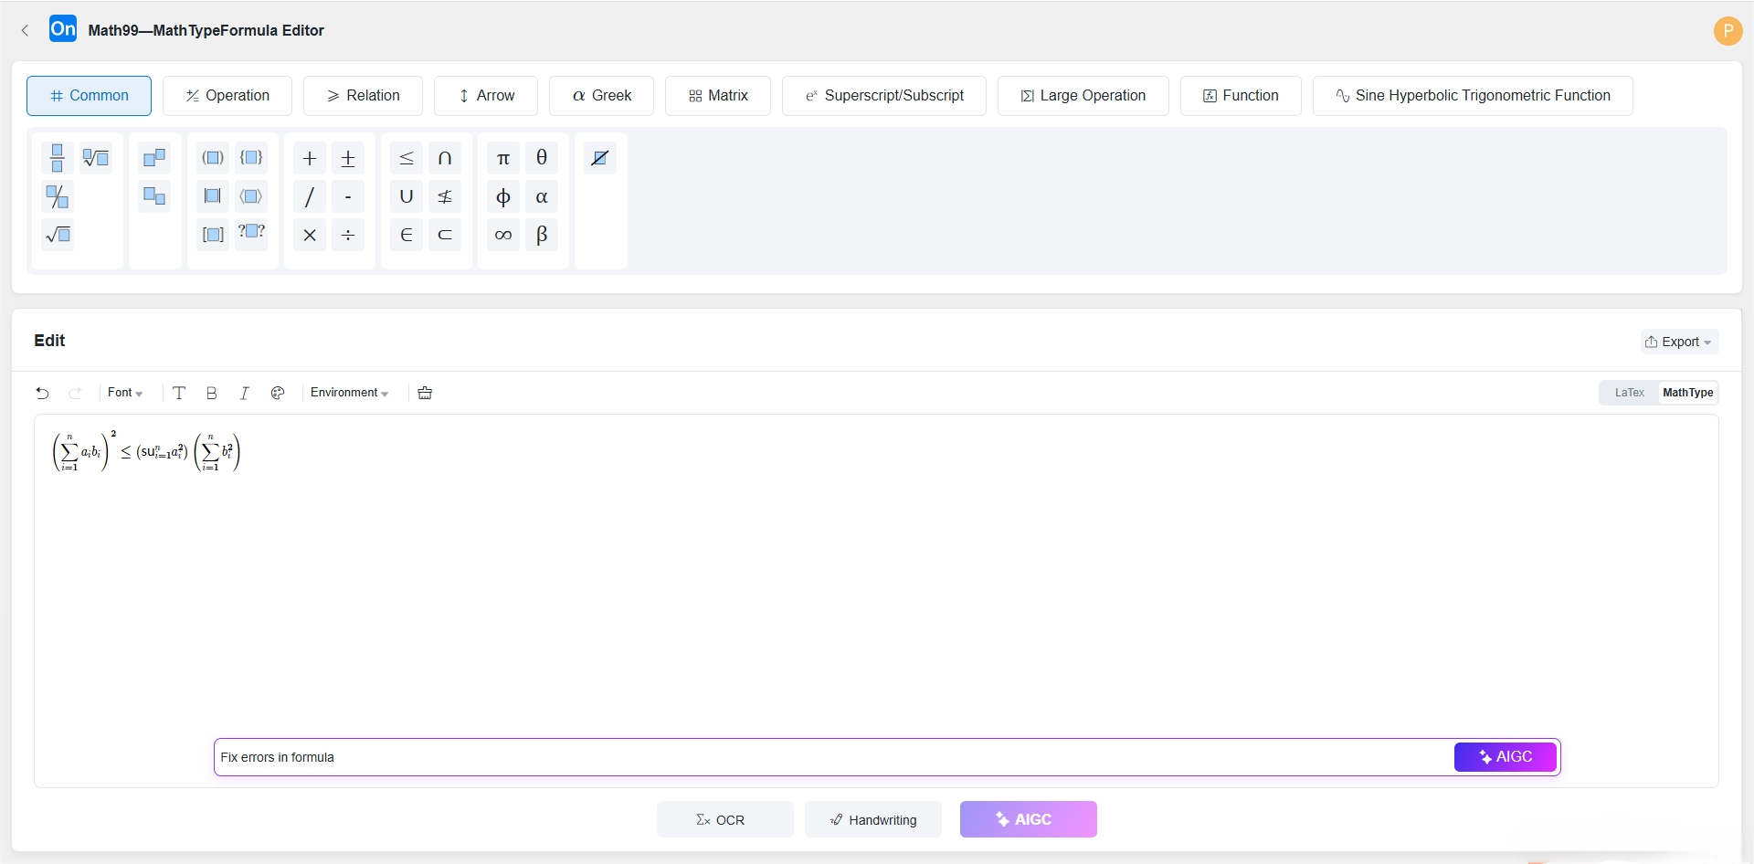Switch editor to LaTex mode
Viewport: 1754px width, 864px height.
(1629, 393)
